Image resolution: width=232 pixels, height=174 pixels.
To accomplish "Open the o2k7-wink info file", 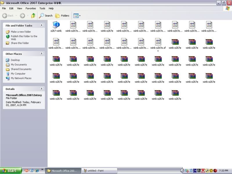I will coord(56,27).
